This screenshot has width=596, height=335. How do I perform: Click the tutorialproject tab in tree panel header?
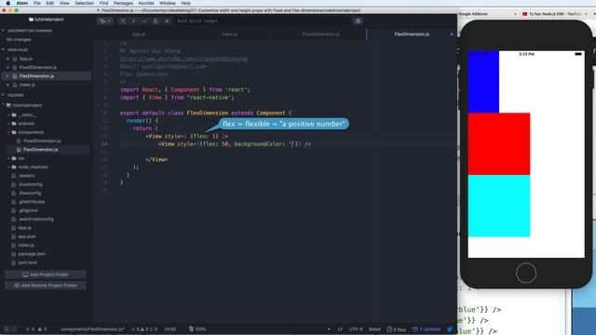pyautogui.click(x=47, y=20)
